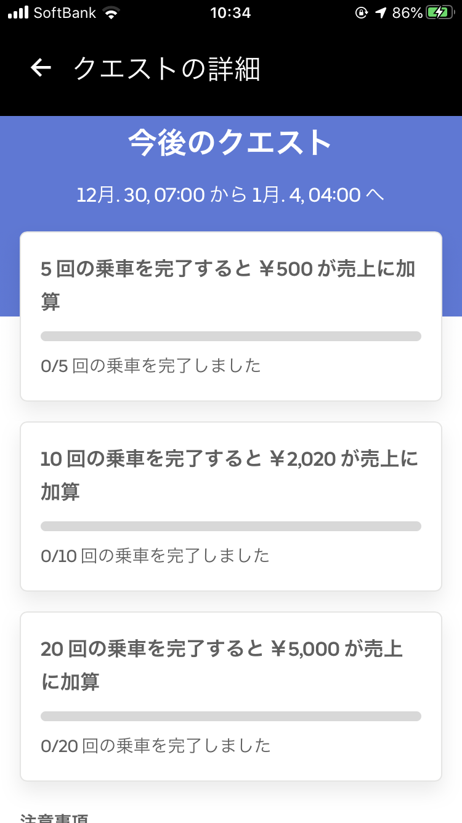
Task: Tap the クエストの詳細 header title
Action: pos(167,69)
